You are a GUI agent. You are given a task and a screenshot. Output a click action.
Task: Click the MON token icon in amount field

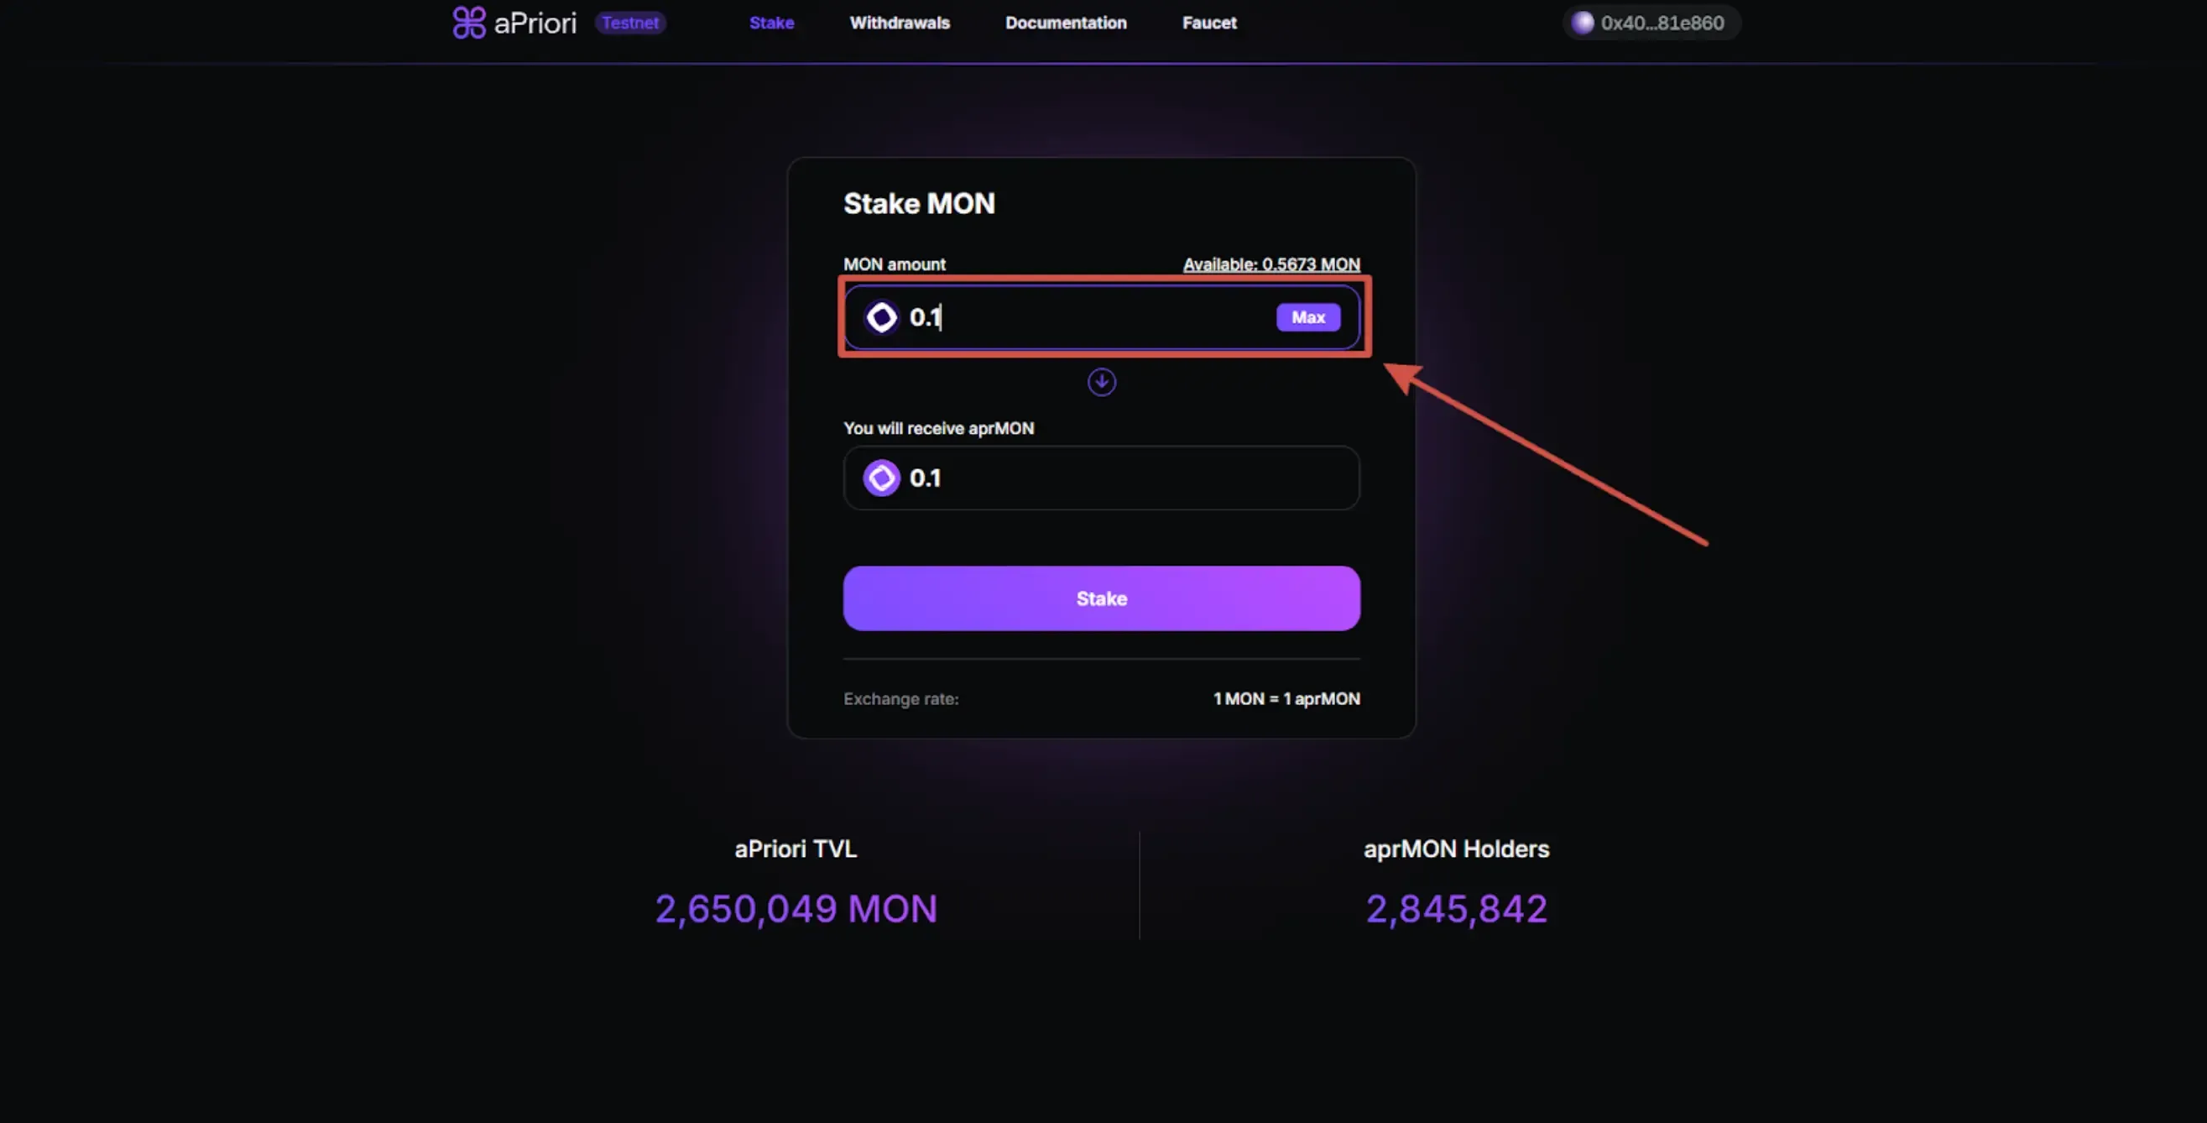click(x=881, y=317)
